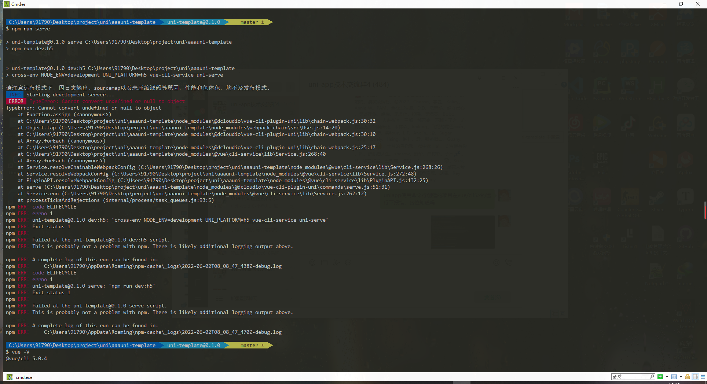Minimize the Cmder window

pos(664,4)
